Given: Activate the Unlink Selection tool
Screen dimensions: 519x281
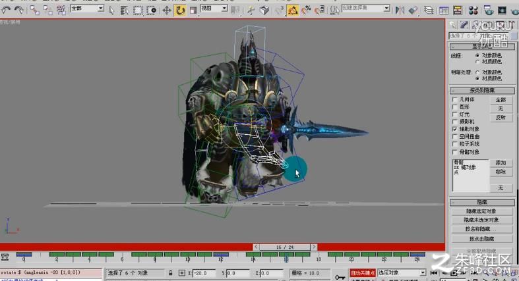Looking at the screenshot, I should pyautogui.click(x=48, y=11).
